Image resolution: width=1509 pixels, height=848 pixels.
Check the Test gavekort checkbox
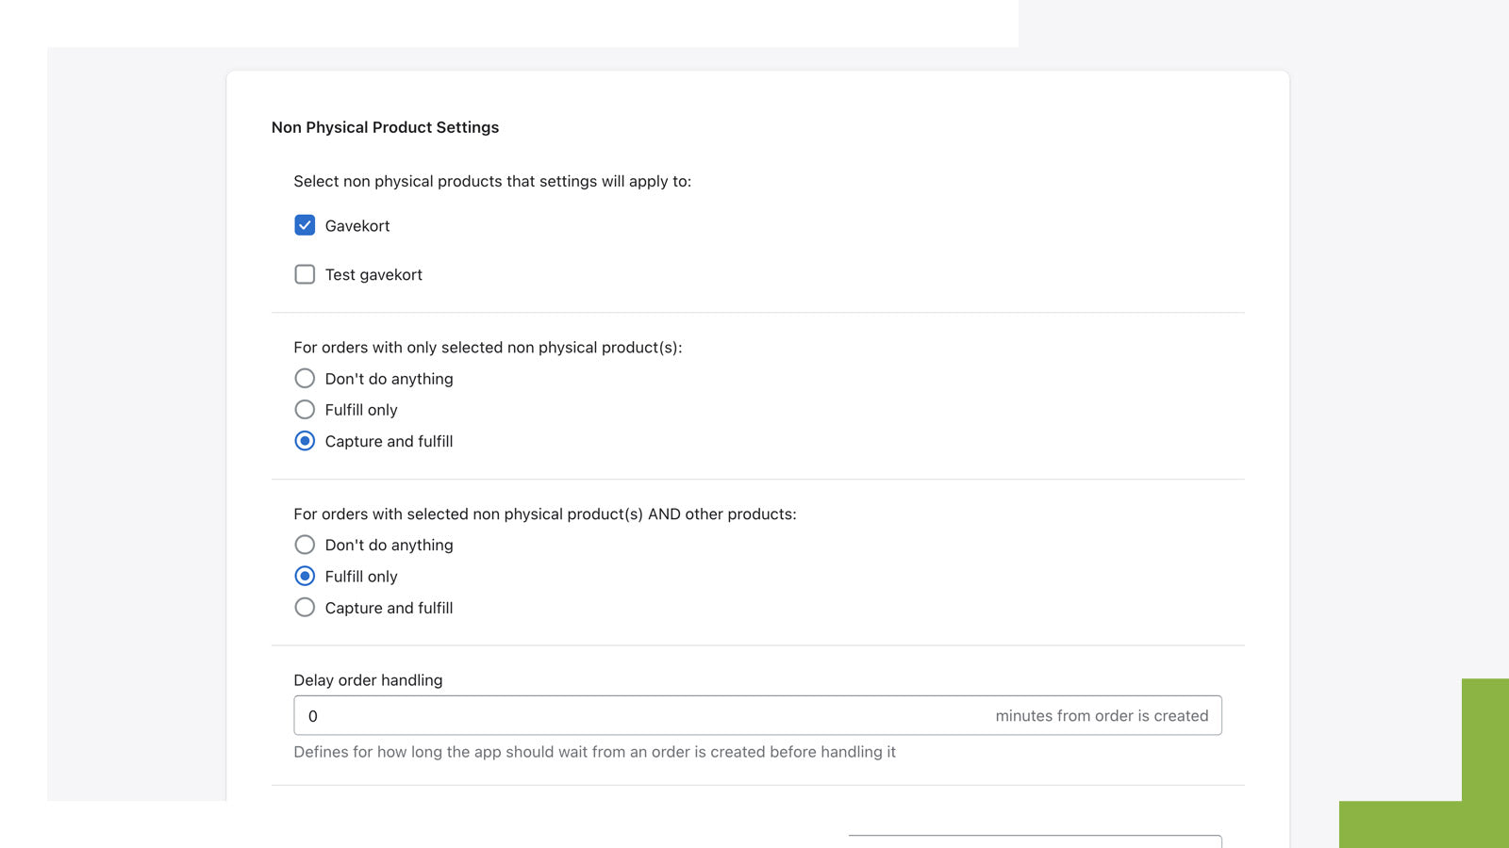[x=305, y=274]
